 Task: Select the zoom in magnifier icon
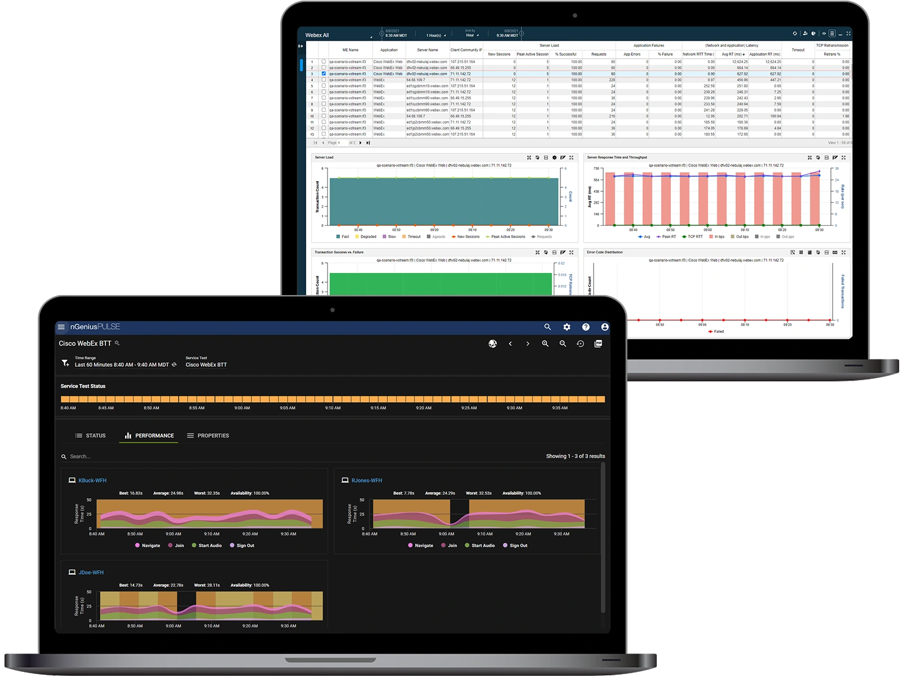tap(545, 345)
